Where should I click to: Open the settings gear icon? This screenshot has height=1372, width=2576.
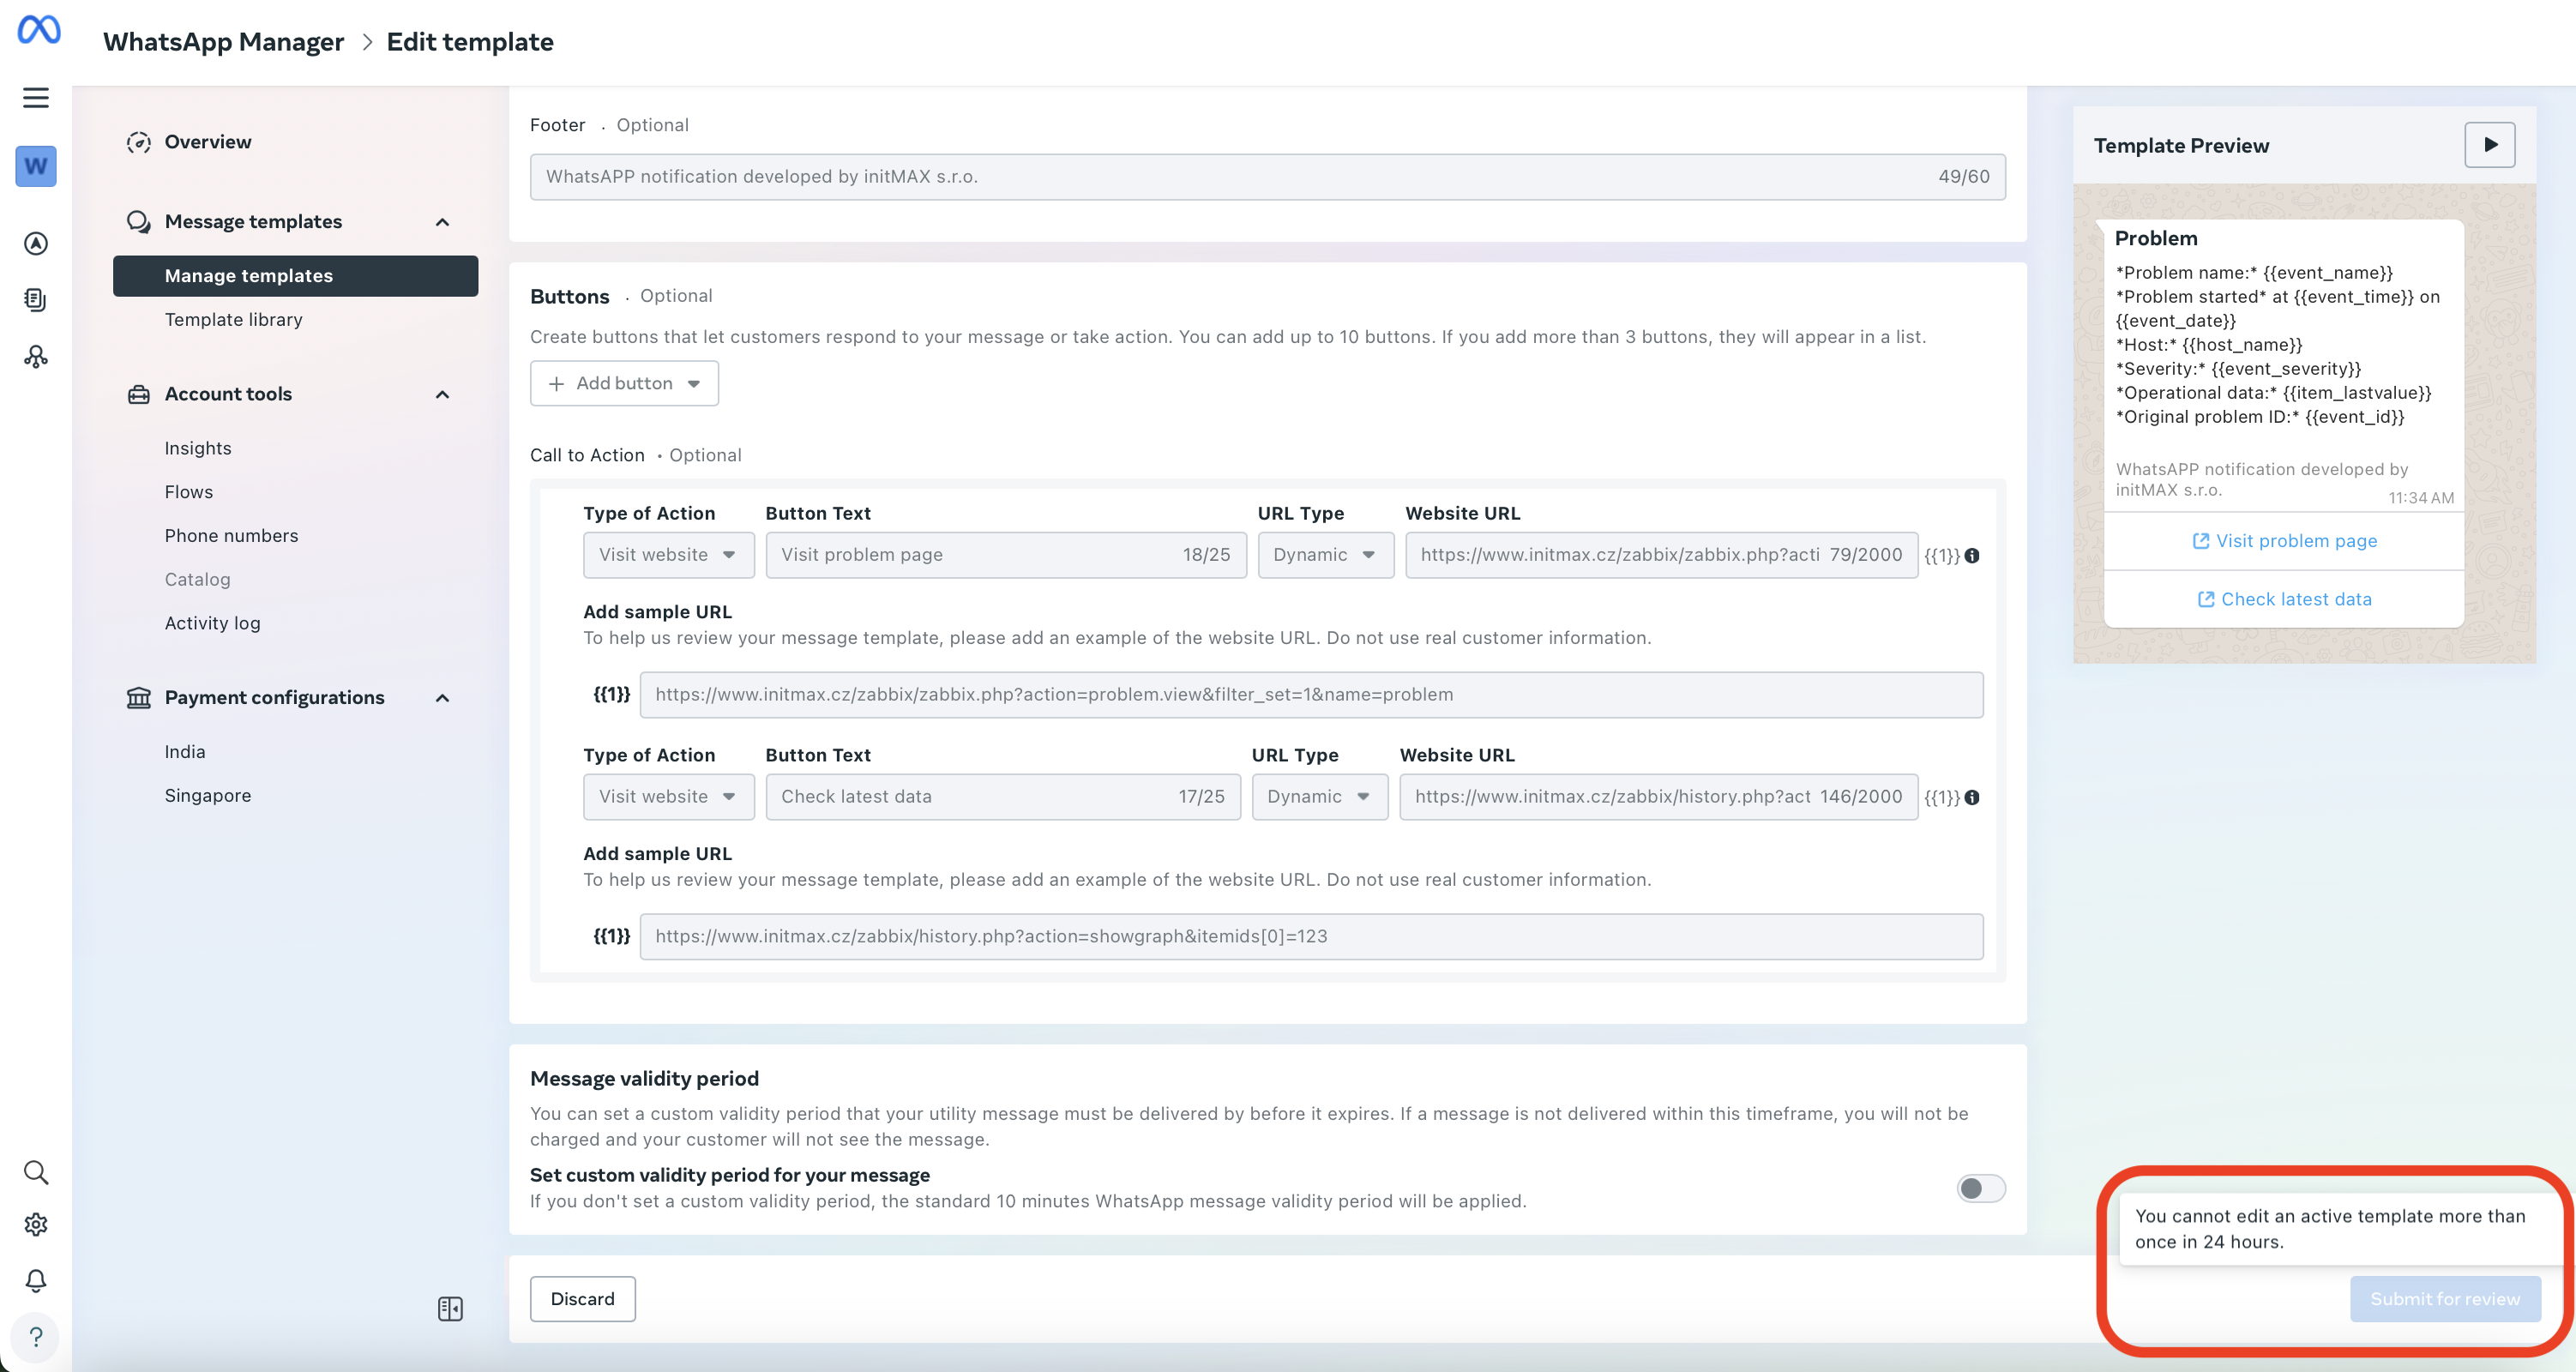click(36, 1224)
